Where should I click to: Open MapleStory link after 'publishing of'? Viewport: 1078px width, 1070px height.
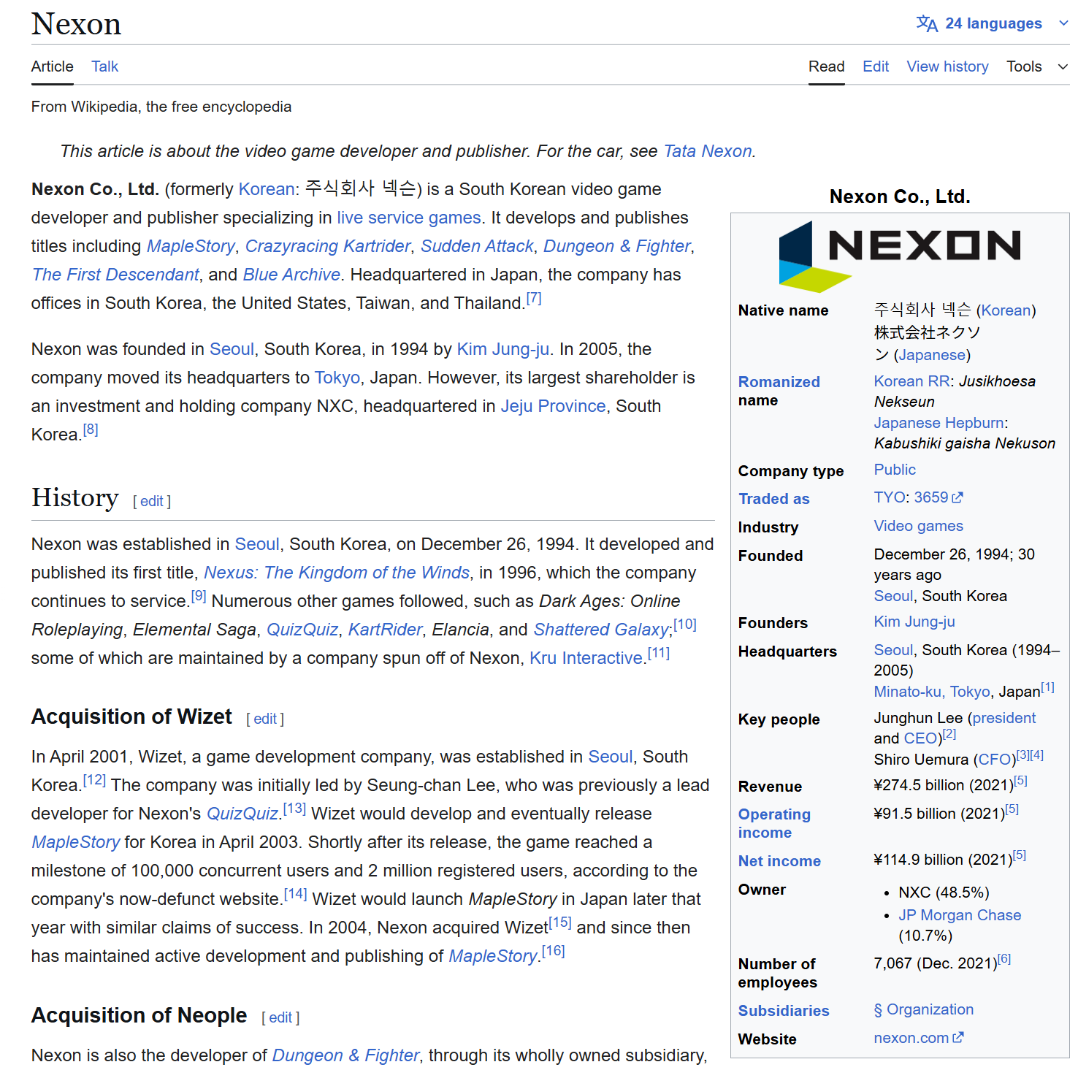point(493,956)
